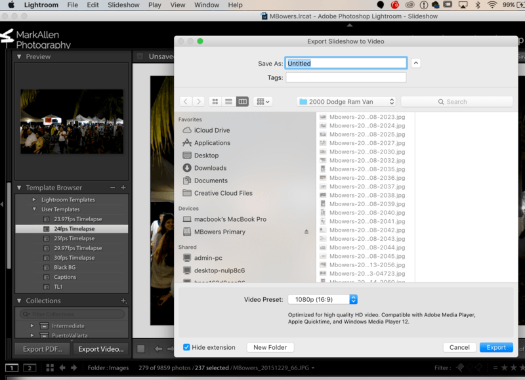Image resolution: width=525 pixels, height=380 pixels.
Task: Open the item grouping options icon menu
Action: pos(261,101)
